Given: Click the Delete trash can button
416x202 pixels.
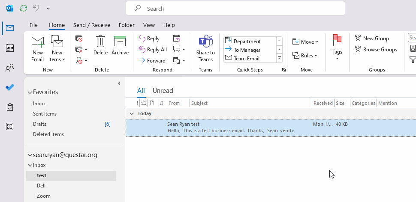Looking at the screenshot, I should (x=100, y=45).
